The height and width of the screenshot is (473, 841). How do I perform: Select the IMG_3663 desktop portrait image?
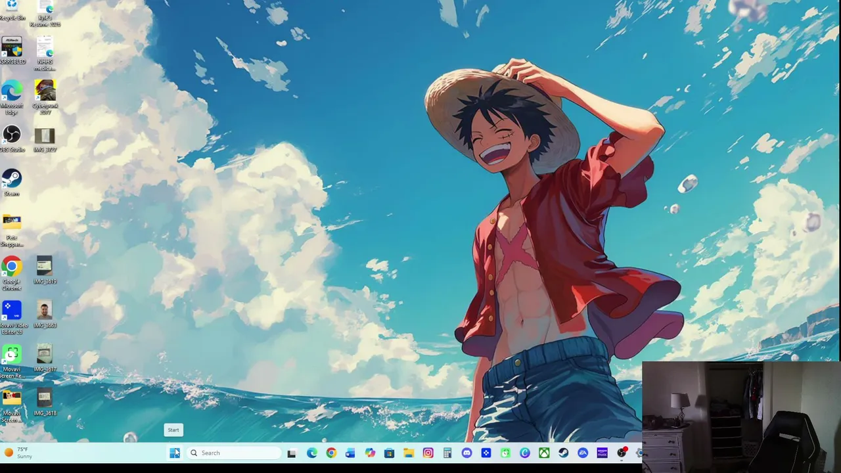pos(45,315)
